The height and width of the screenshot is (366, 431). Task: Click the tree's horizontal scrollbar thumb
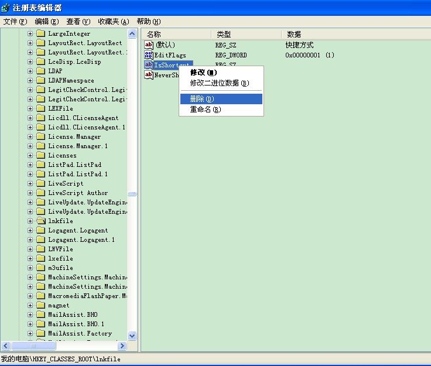(x=33, y=346)
